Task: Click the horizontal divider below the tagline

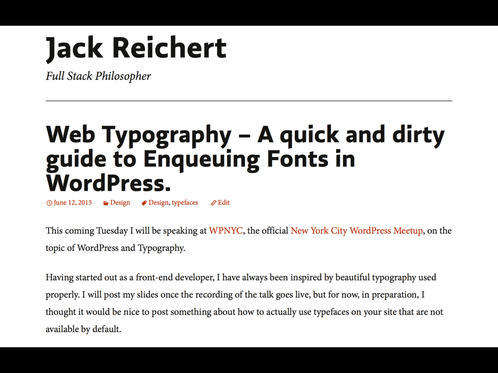Action: 249,101
